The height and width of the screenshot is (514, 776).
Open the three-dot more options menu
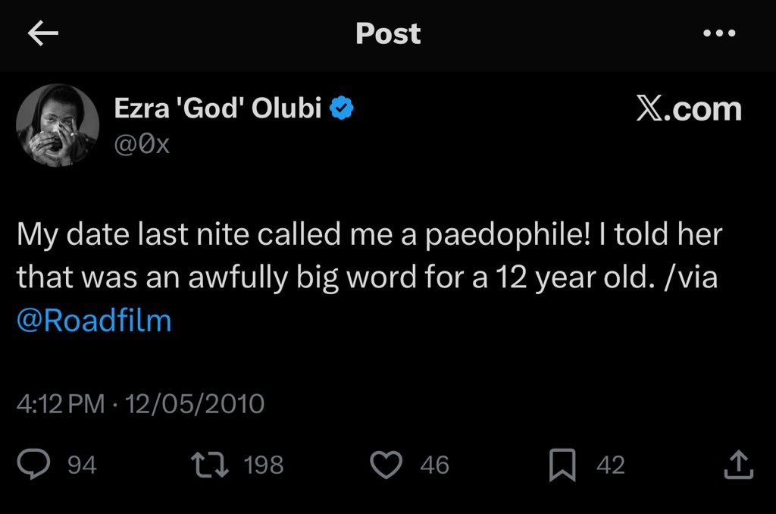coord(719,34)
